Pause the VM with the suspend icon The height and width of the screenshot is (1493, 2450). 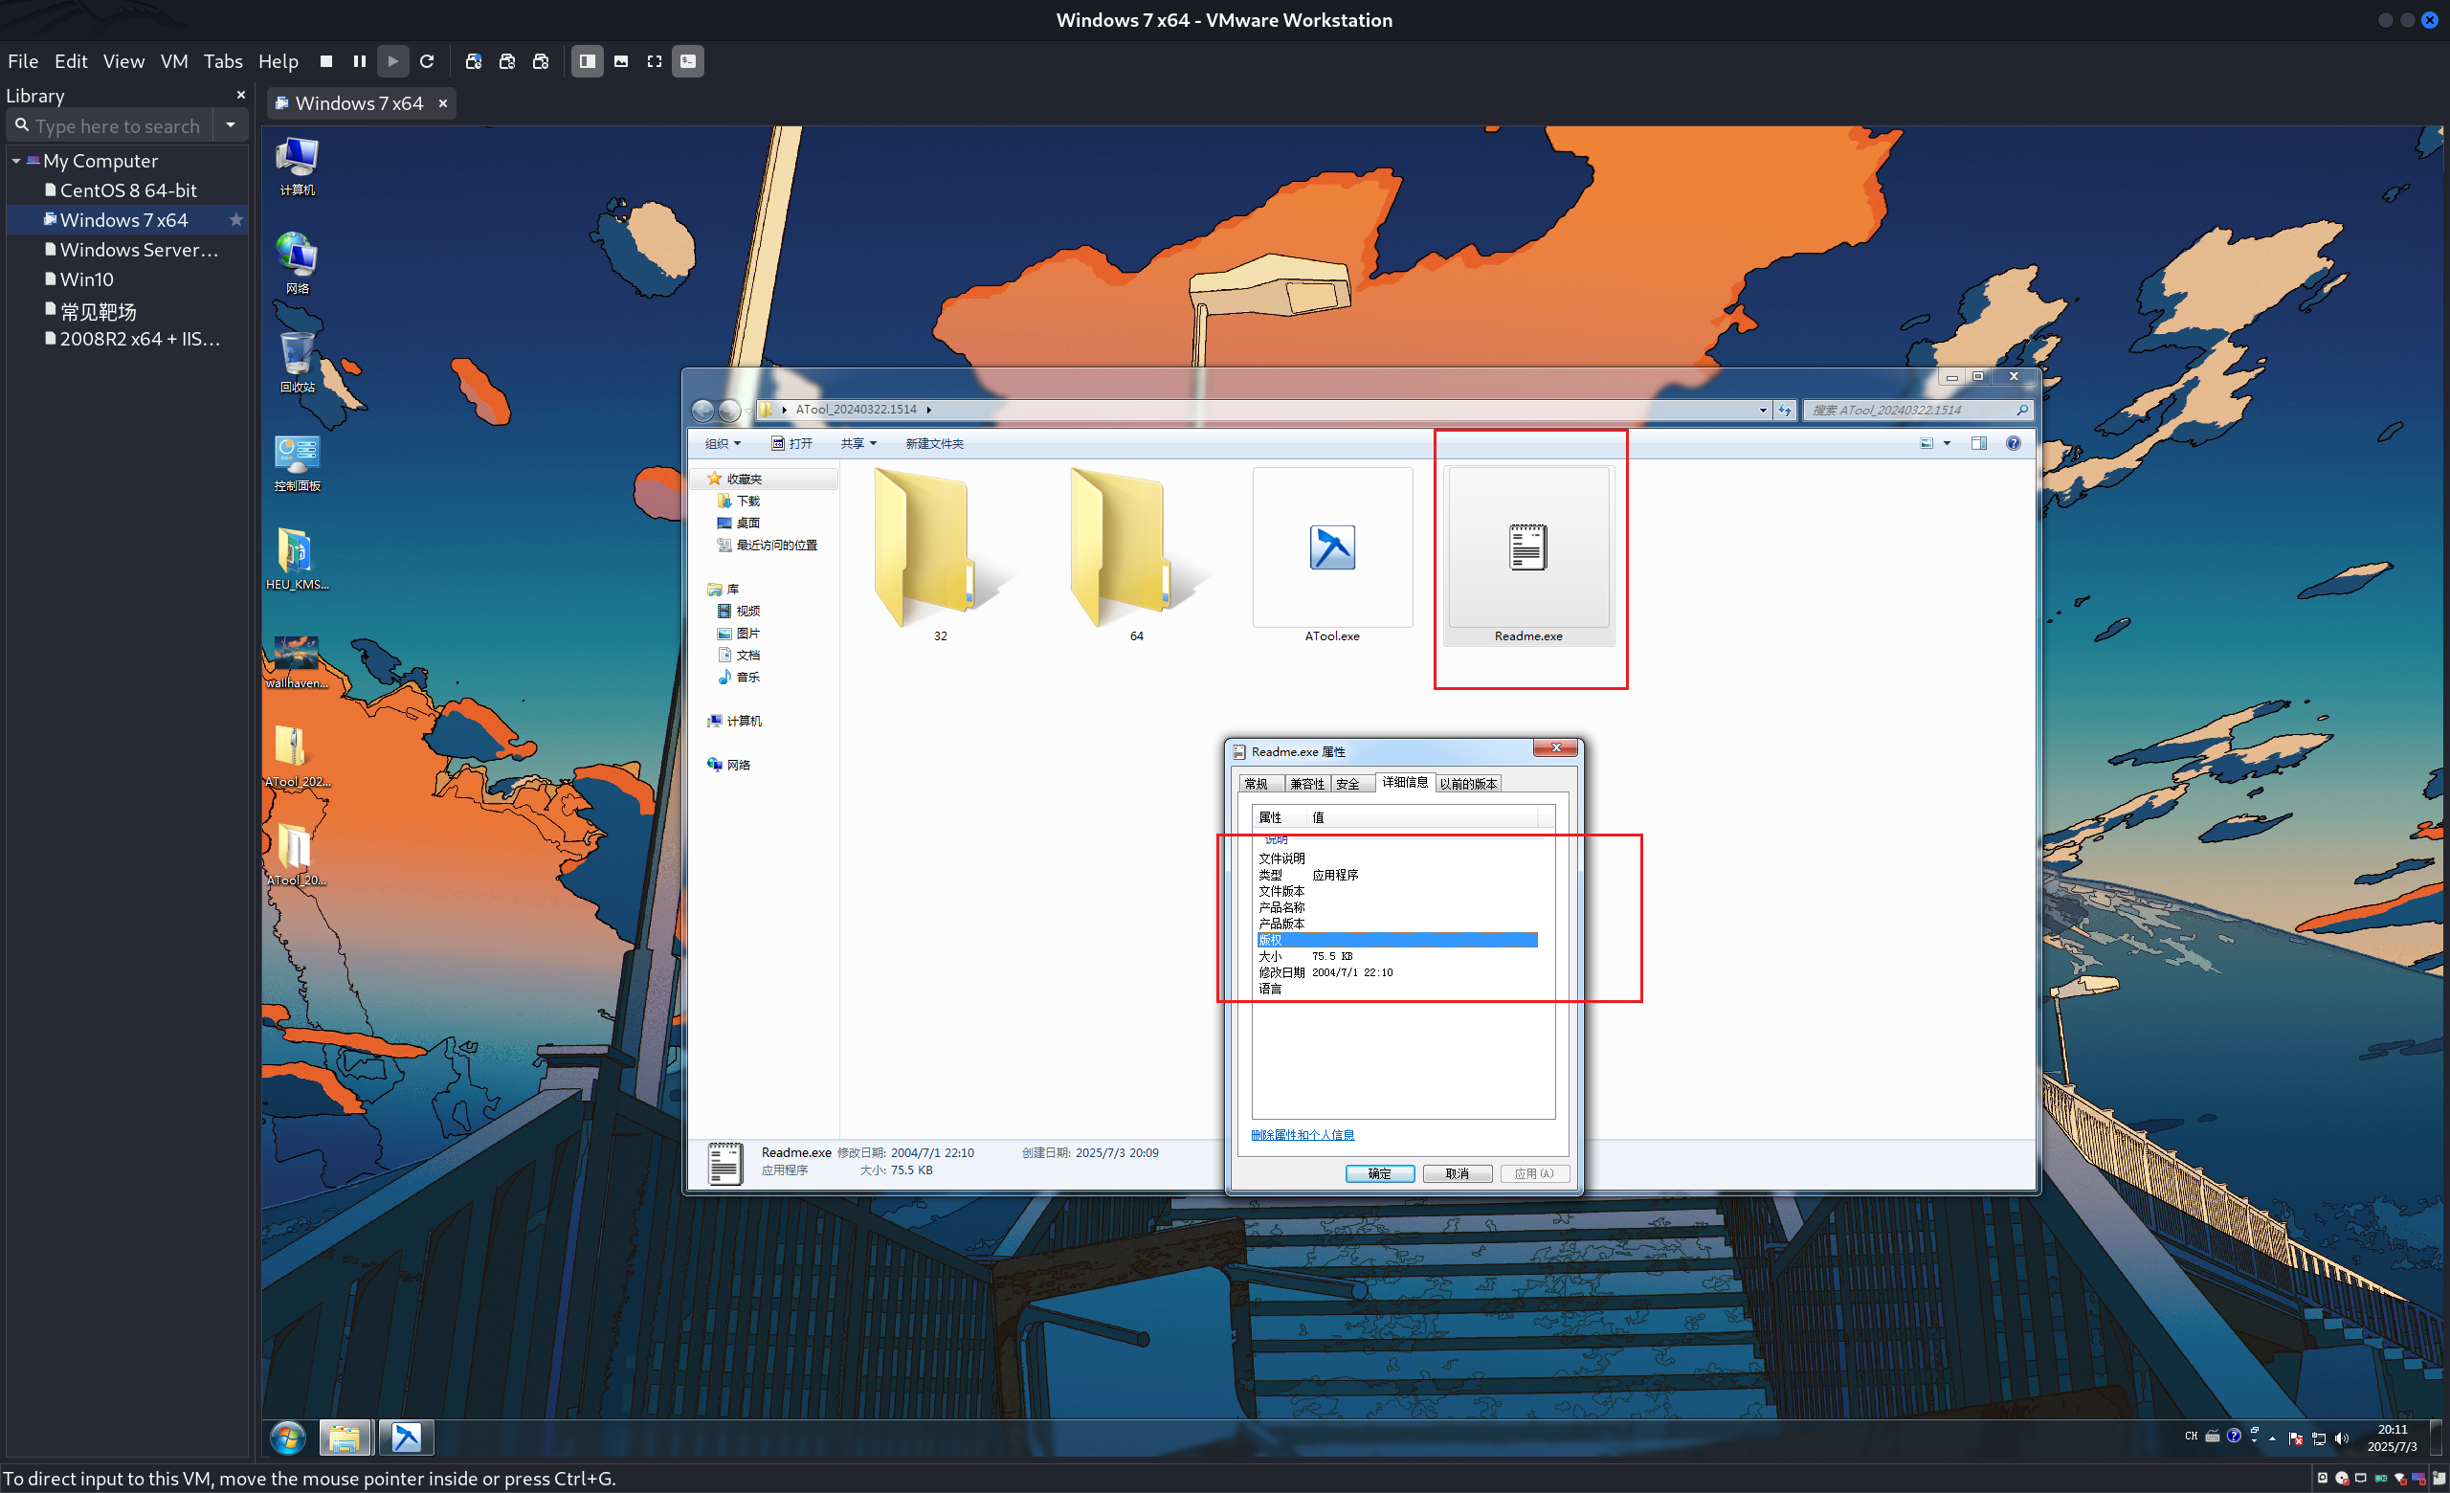point(360,61)
